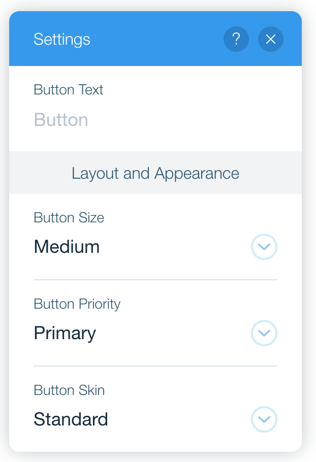Select the Primary priority value
316x462 pixels.
click(65, 334)
